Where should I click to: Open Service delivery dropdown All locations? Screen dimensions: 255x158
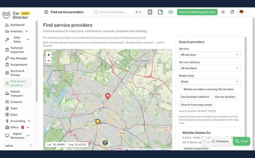(x=210, y=68)
